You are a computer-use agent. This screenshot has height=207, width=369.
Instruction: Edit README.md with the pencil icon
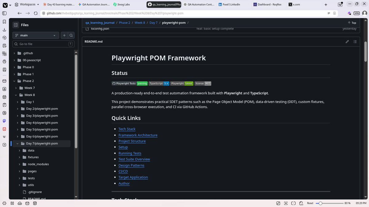coord(347,41)
